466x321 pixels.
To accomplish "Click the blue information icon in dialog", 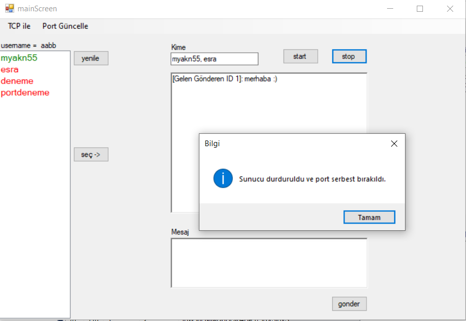I will pyautogui.click(x=223, y=179).
